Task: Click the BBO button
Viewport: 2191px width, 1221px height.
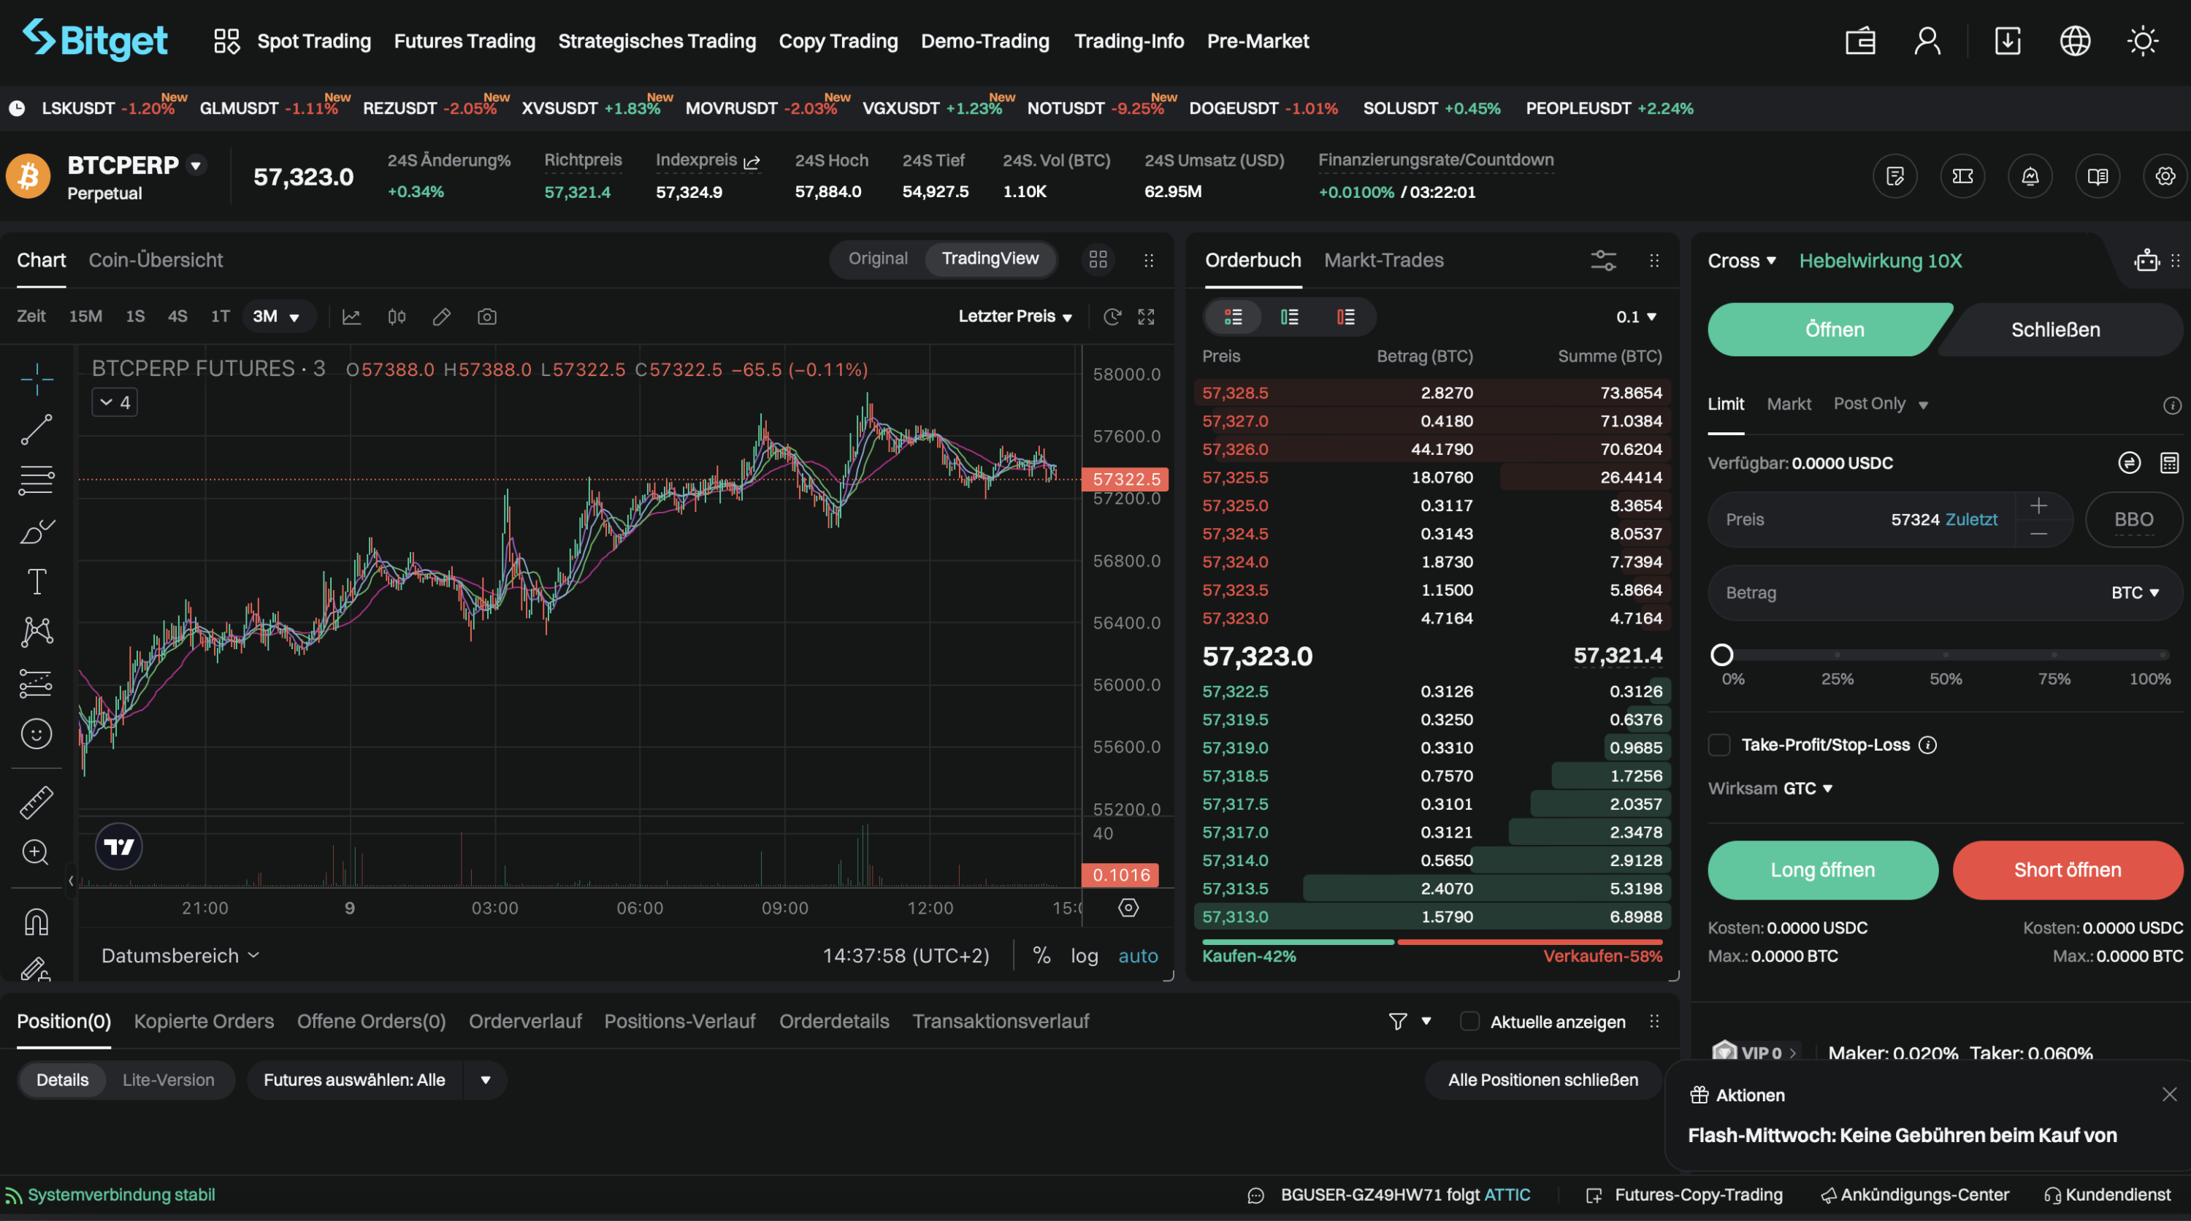Action: click(2133, 519)
